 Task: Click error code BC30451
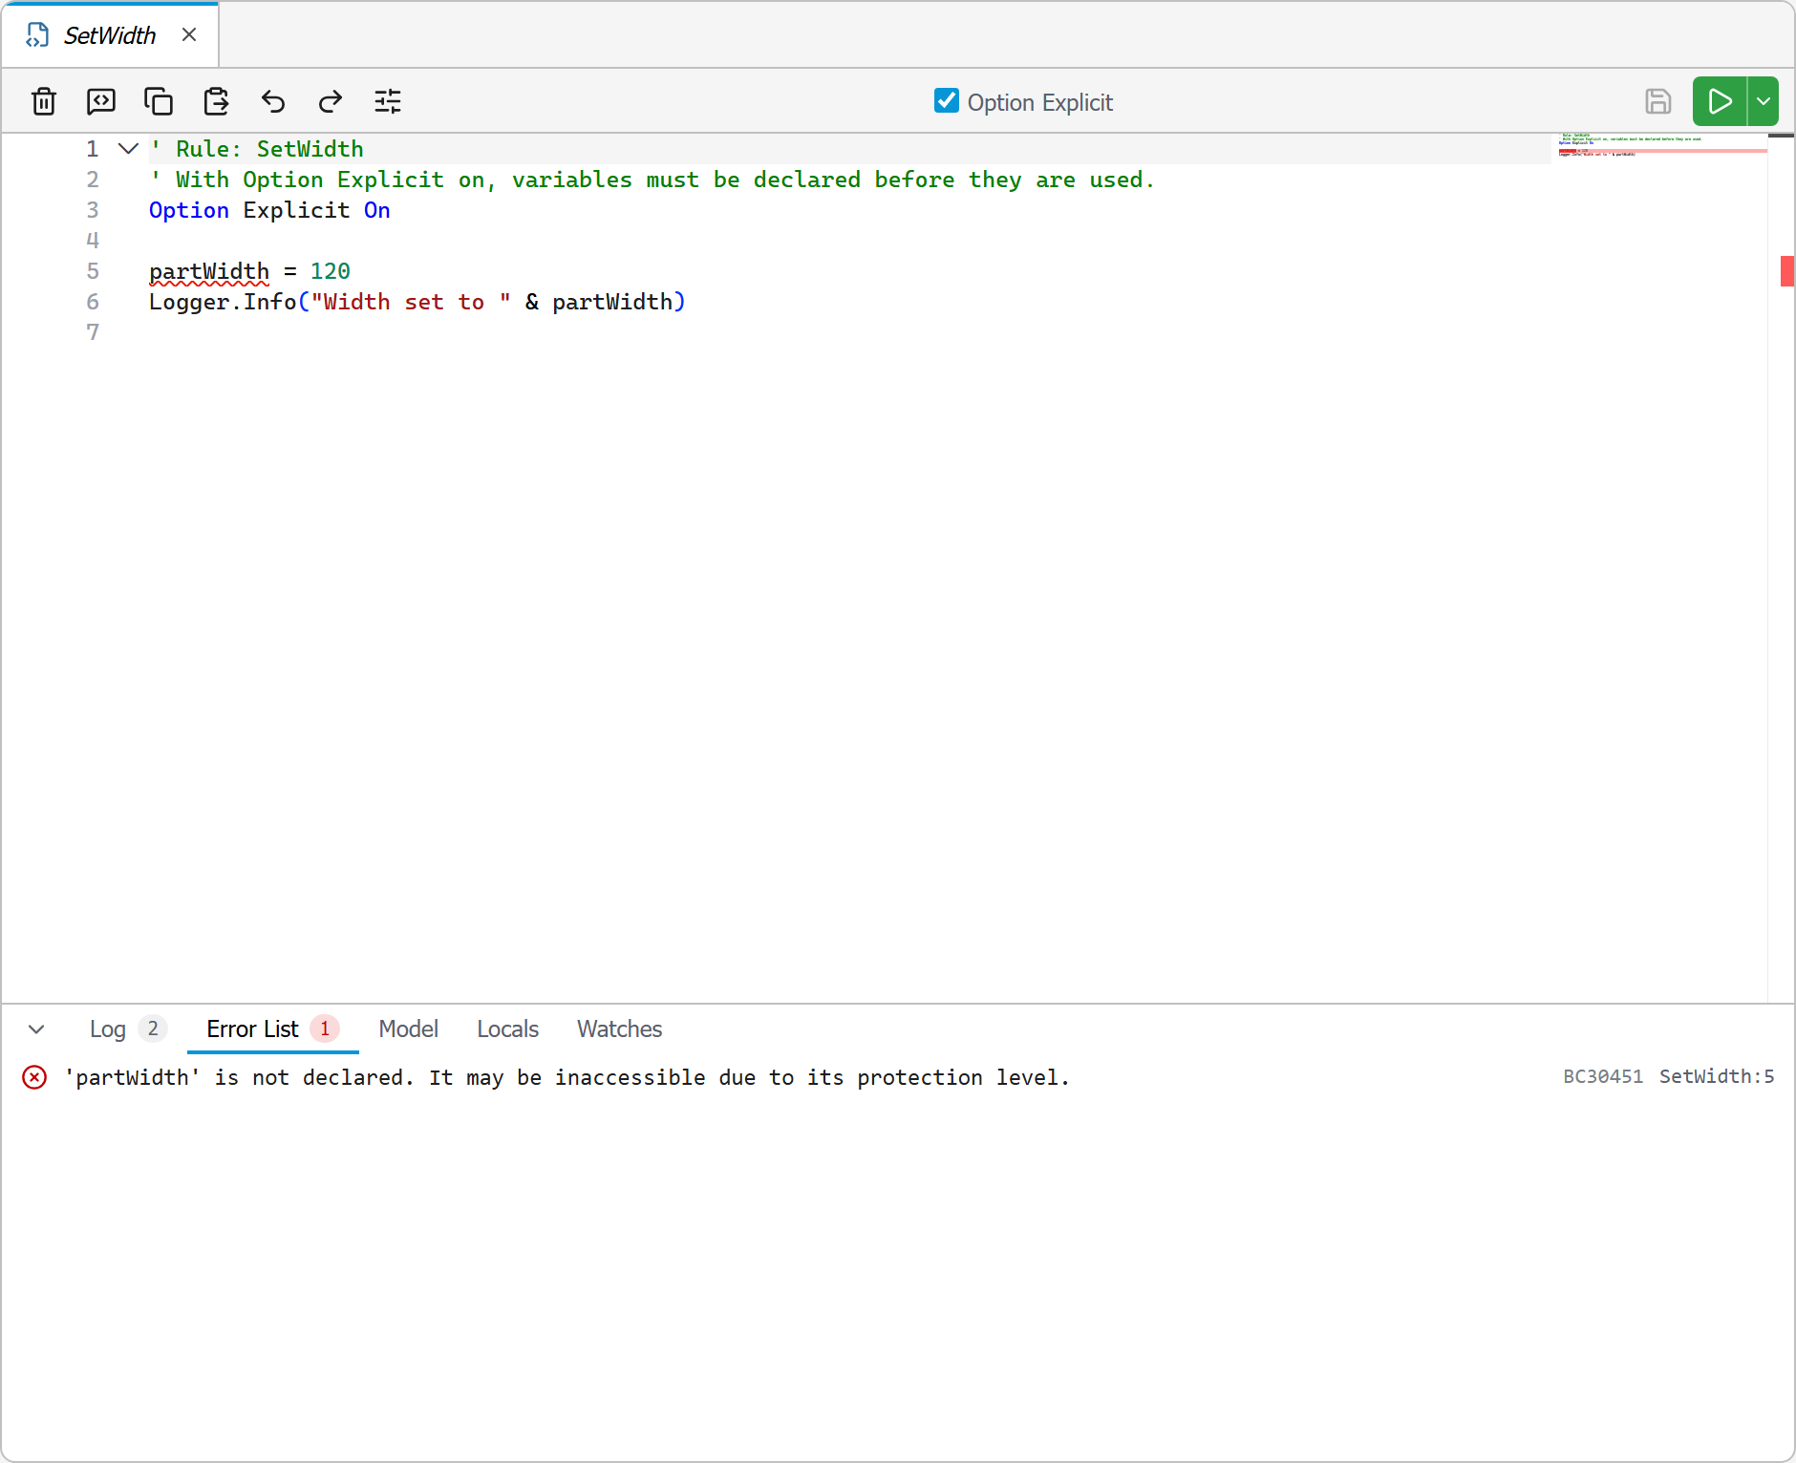[x=1603, y=1076]
